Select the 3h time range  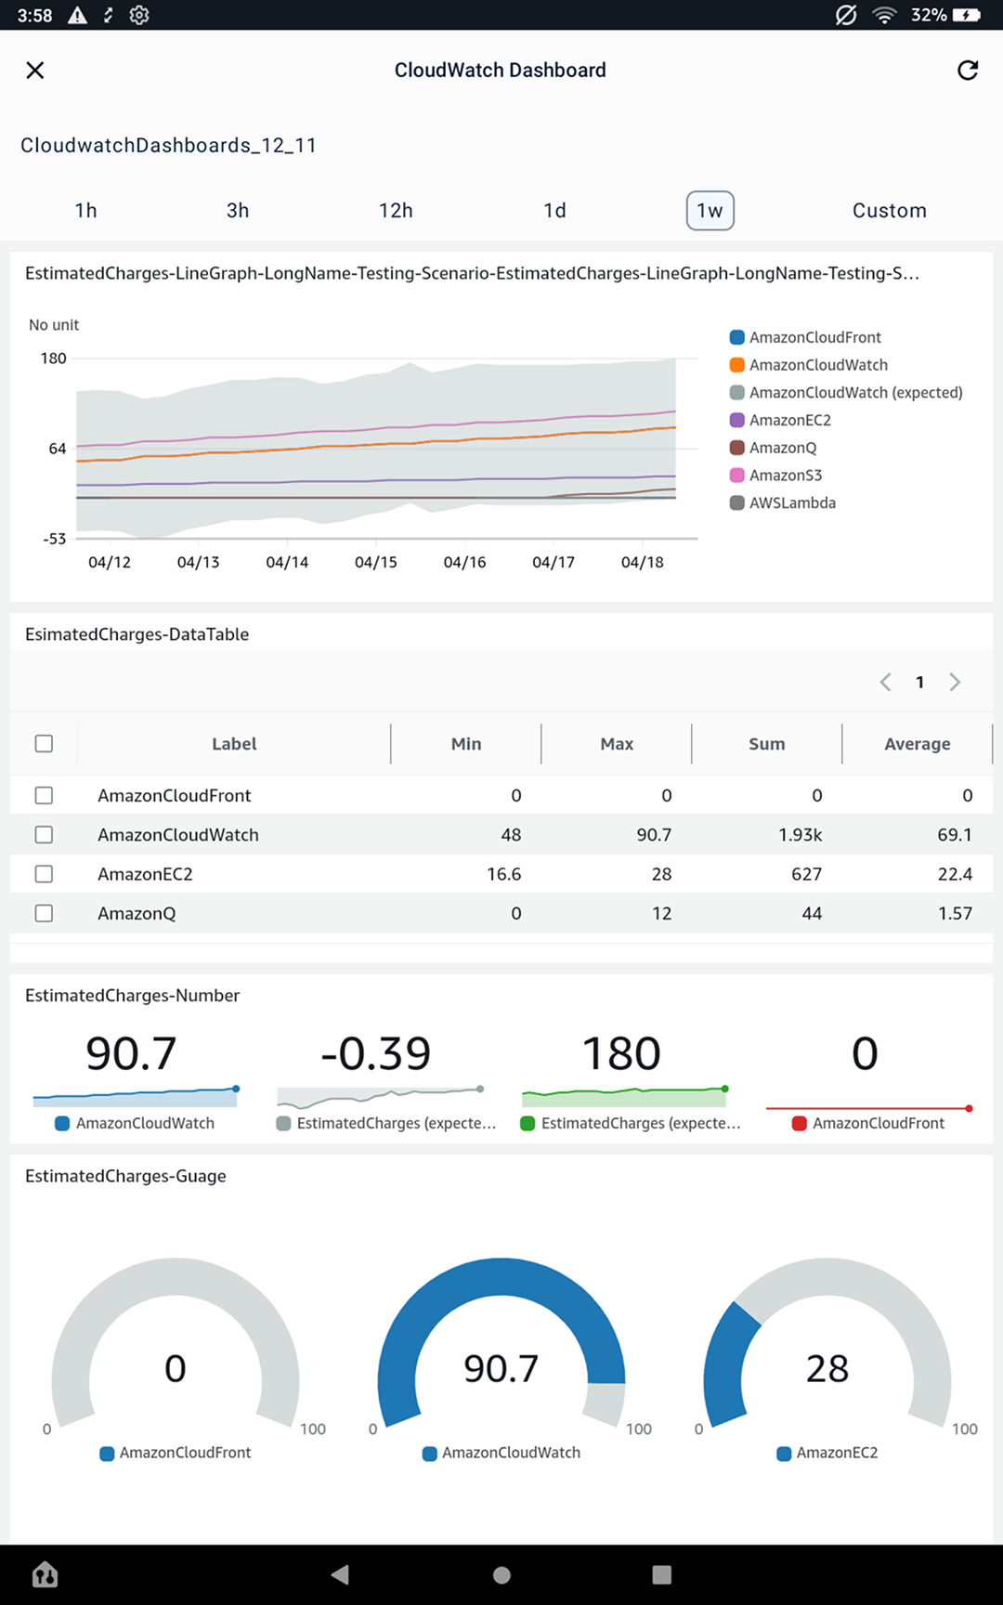[238, 211]
